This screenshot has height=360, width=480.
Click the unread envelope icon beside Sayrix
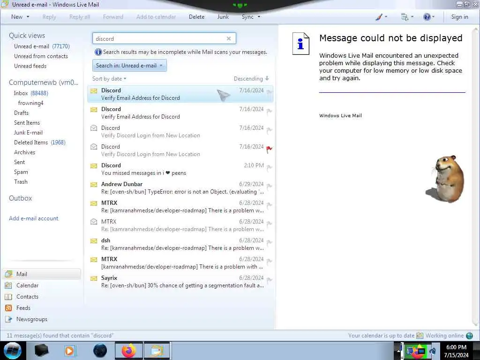coord(94,278)
